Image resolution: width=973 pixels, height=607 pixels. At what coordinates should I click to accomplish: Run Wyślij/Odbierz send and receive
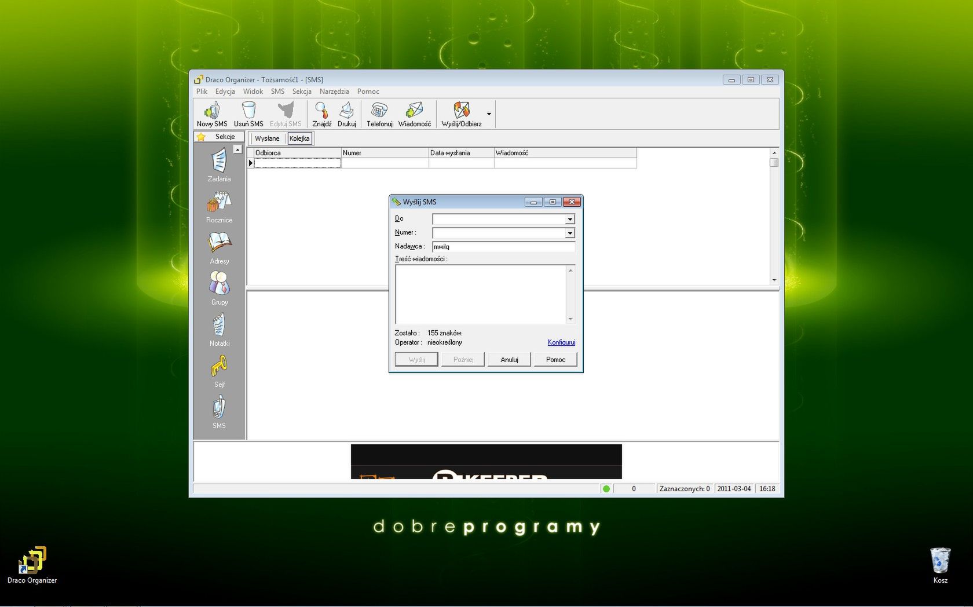[x=462, y=114]
